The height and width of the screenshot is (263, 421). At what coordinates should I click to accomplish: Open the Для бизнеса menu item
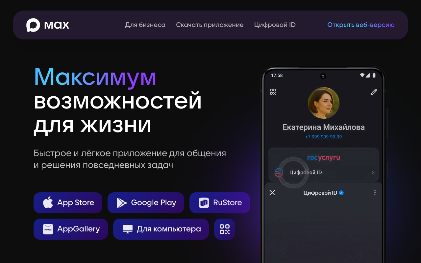pos(145,25)
